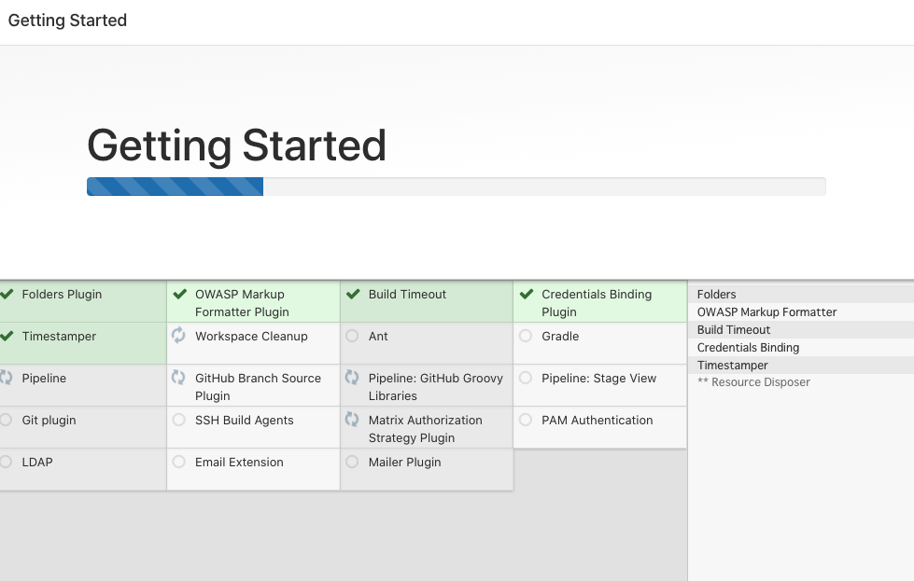Click the empty circle for SSH Build Agents
The height and width of the screenshot is (581, 914).
(178, 421)
